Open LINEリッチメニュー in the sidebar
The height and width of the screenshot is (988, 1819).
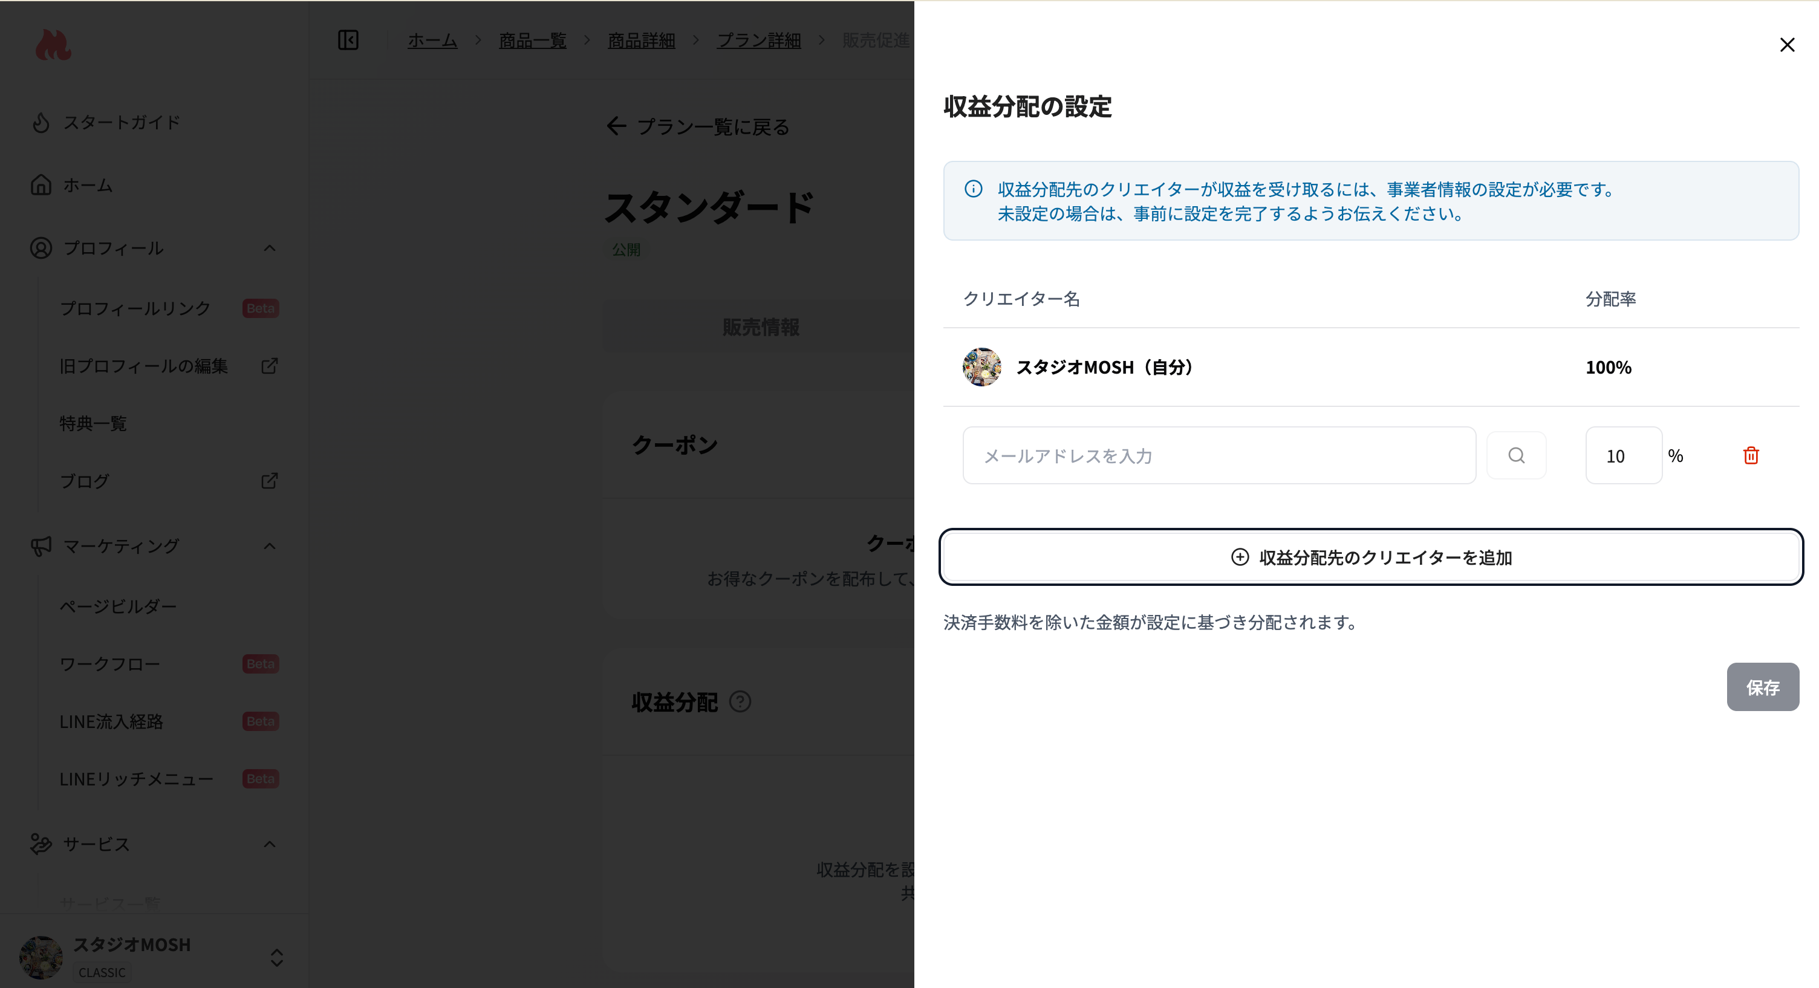tap(136, 779)
